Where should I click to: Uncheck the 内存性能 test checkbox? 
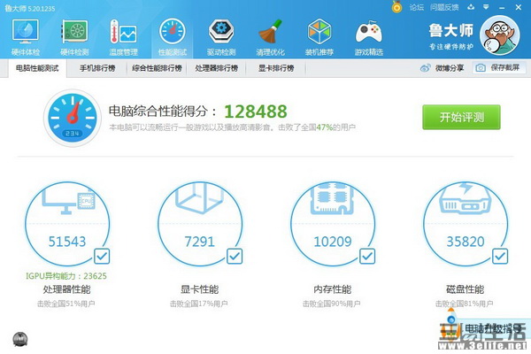[367, 256]
